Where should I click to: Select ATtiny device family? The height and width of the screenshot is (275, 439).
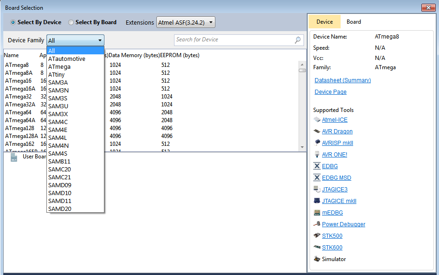(x=75, y=75)
